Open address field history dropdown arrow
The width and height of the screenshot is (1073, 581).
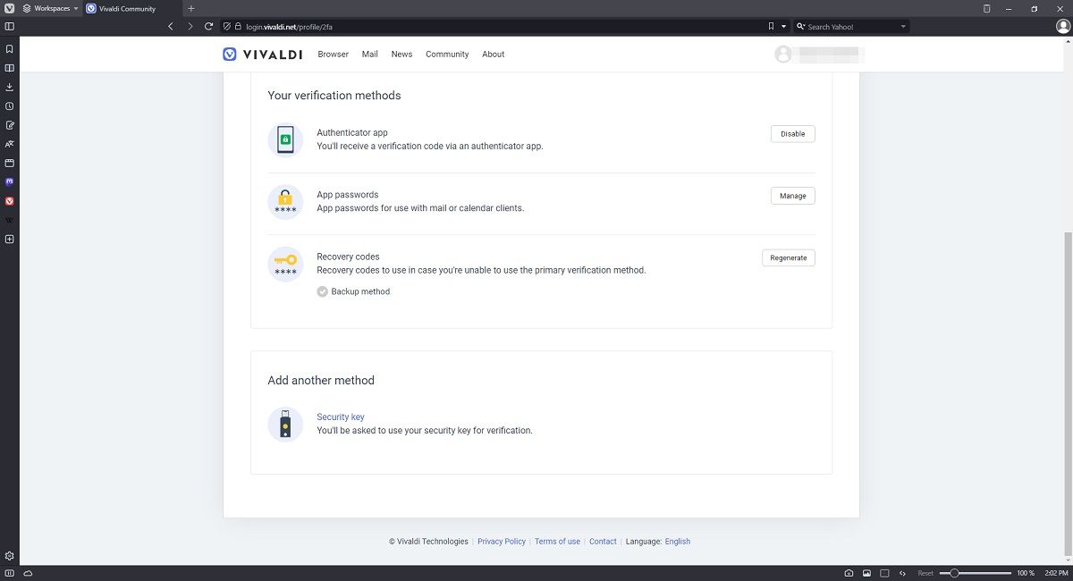coord(783,27)
